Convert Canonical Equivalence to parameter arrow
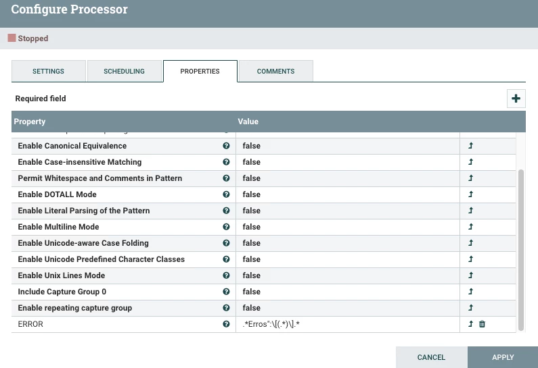Viewport: 538px width, 368px height. [x=471, y=146]
